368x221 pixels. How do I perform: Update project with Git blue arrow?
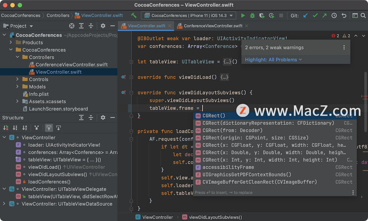[x=305, y=15]
